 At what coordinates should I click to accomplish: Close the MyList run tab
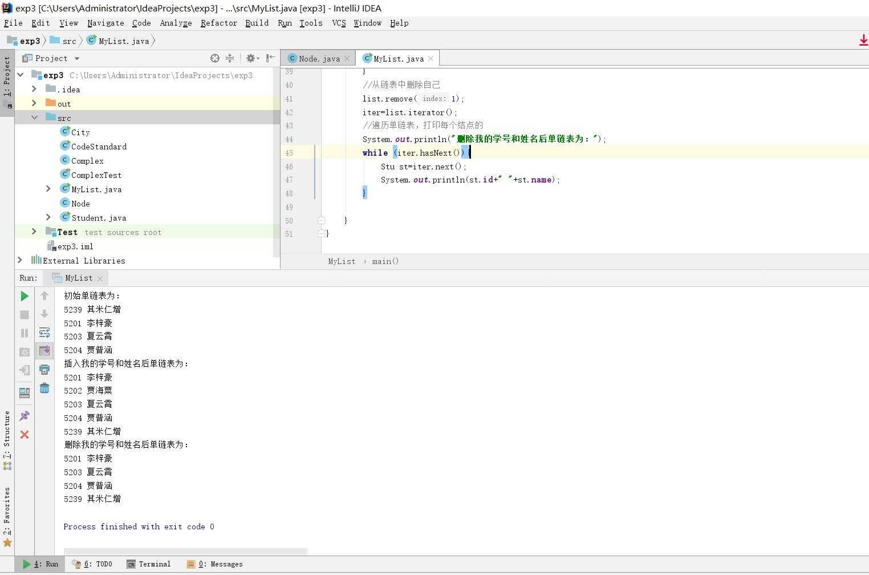pyautogui.click(x=100, y=278)
